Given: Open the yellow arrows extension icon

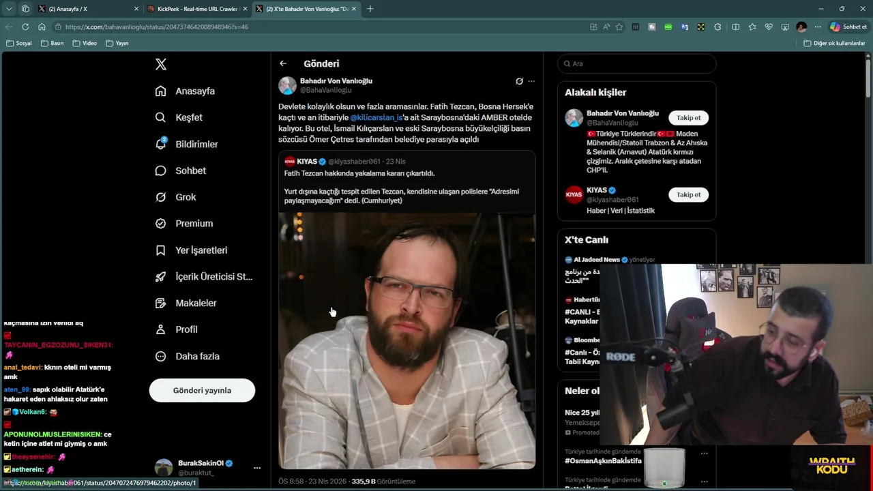Looking at the screenshot, I should 701,27.
